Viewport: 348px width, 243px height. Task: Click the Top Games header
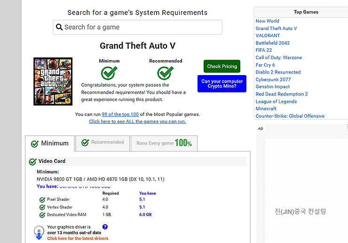(306, 12)
